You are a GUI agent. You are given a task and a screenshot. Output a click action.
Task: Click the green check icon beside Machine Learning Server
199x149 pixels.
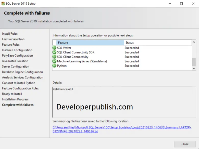pyautogui.click(x=54, y=61)
